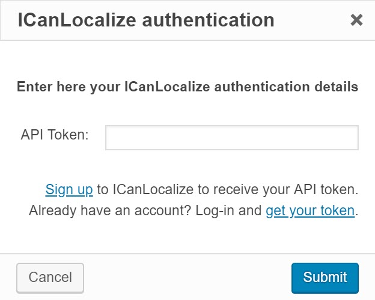Image resolution: width=375 pixels, height=300 pixels.
Task: Click the "API Token:" label
Action: 55,135
